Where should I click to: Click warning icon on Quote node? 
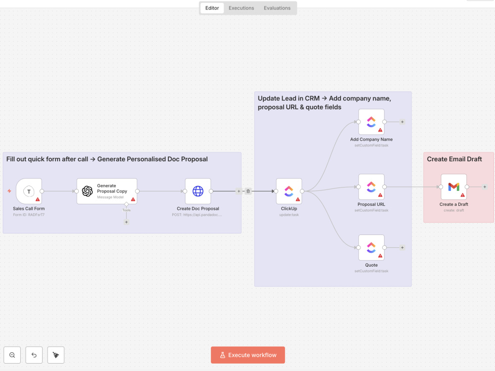(380, 256)
